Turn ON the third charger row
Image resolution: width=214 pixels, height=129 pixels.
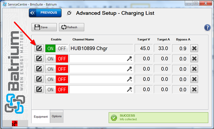coord(50,69)
